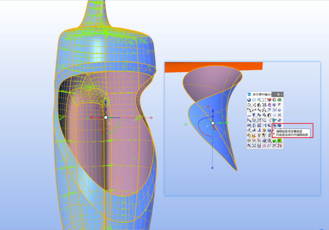Click the color wheel icon
This screenshot has height=230, width=329.
274,100
